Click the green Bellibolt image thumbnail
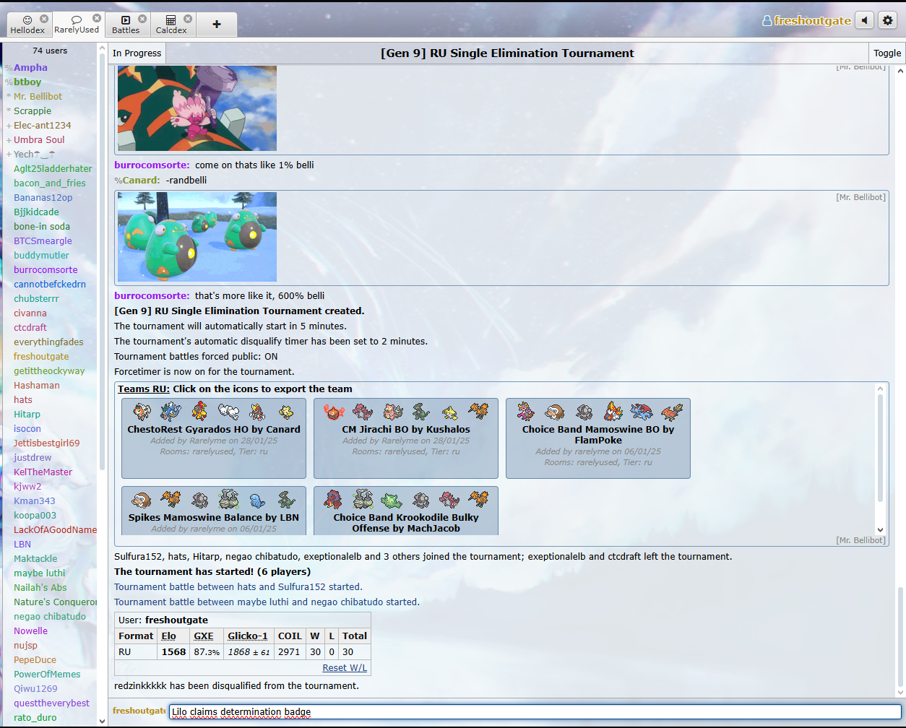Viewport: 906px width, 728px height. click(x=197, y=236)
